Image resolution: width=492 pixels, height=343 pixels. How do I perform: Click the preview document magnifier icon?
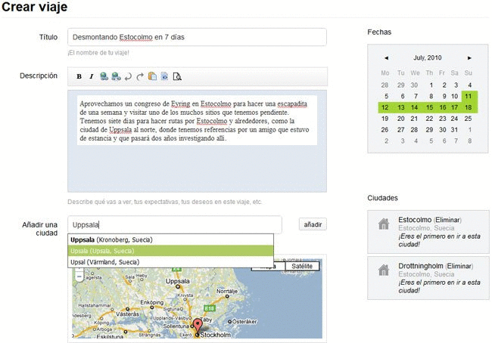click(177, 76)
